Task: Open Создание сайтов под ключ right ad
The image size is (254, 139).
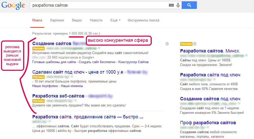Action: (x=210, y=99)
